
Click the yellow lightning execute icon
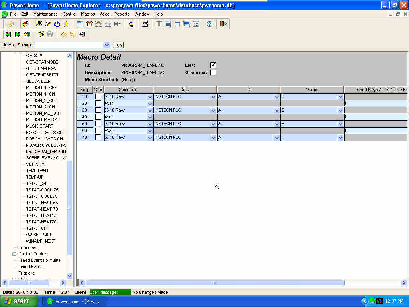pyautogui.click(x=41, y=34)
